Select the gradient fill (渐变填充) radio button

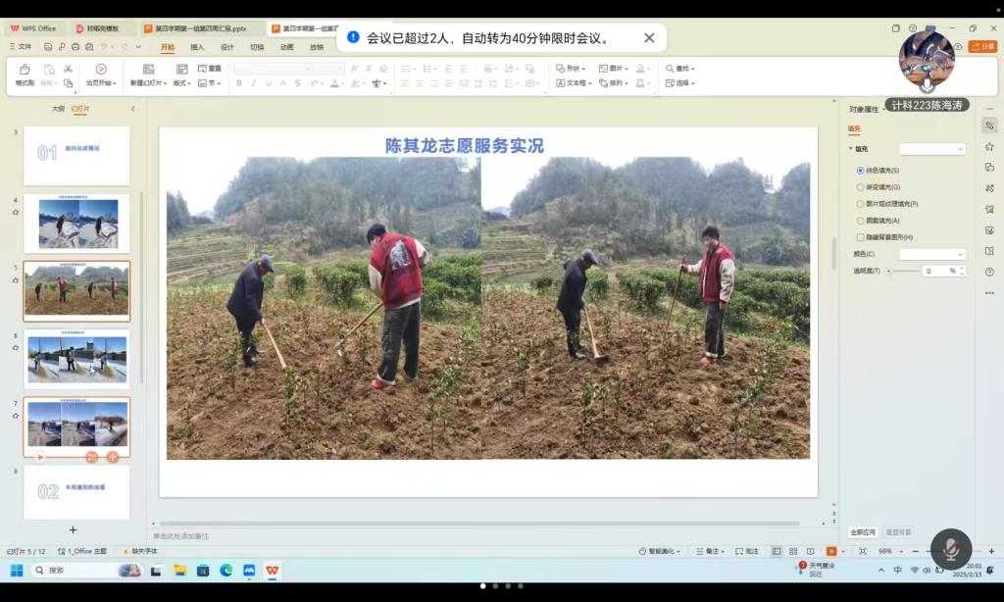861,187
